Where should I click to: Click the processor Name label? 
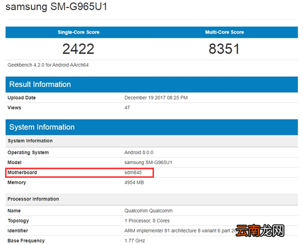[14, 211]
